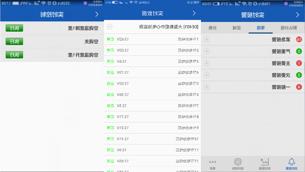The image size is (305, 172).
Task: Expand the 主要报警 row with plus icon
Action: [207, 63]
